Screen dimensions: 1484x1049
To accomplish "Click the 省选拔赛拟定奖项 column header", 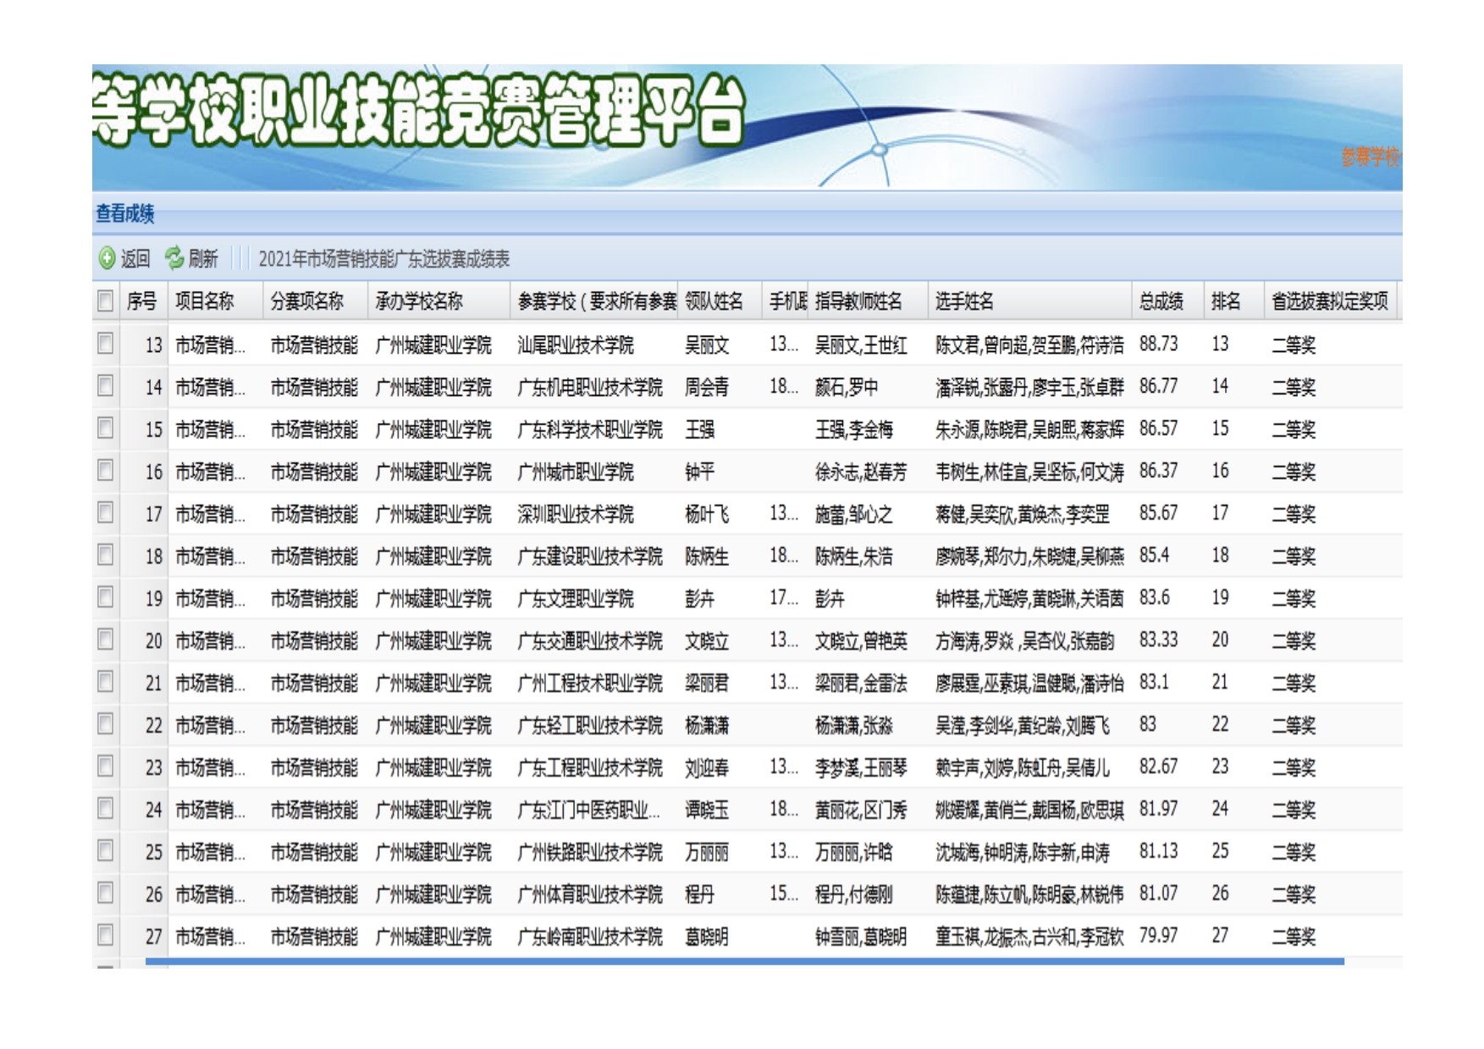I will click(x=1329, y=301).
